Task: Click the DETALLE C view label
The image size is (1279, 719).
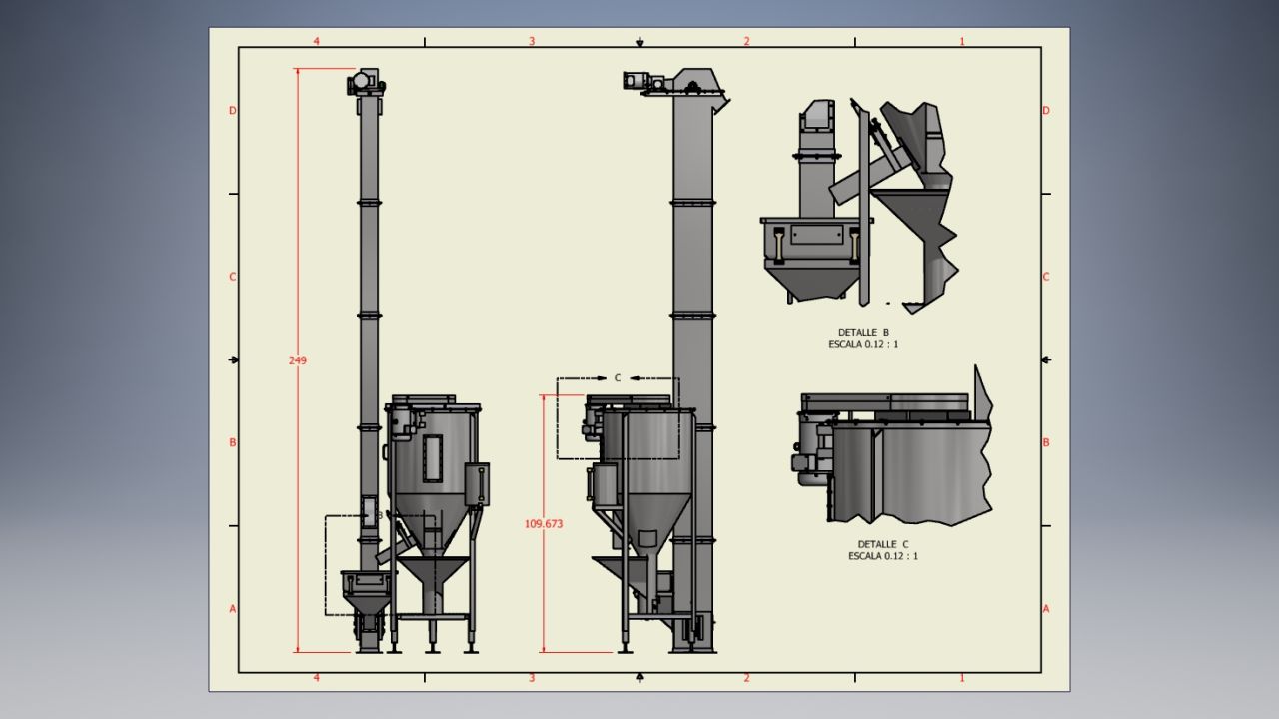Action: click(x=883, y=544)
